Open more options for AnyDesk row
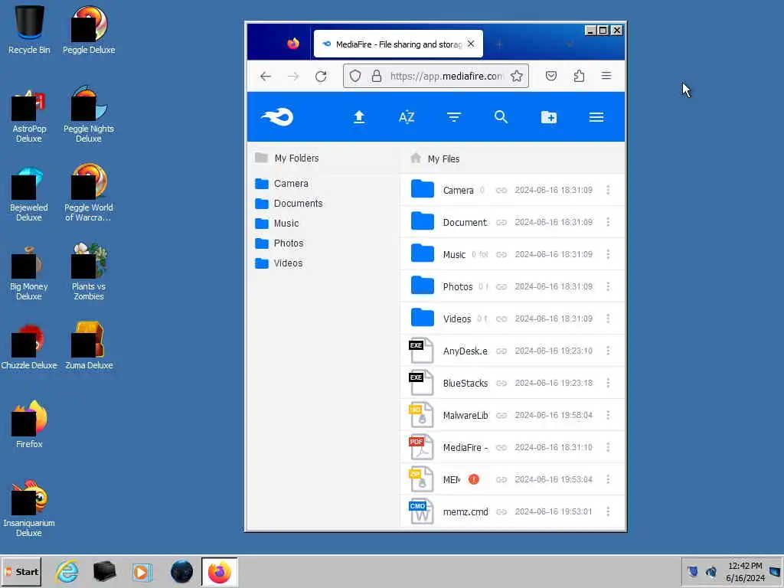This screenshot has height=588, width=784. coord(608,351)
